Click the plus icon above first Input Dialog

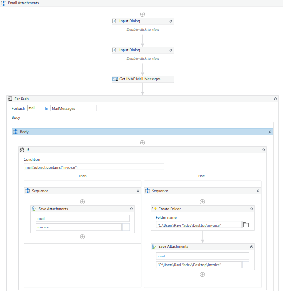coord(142,14)
